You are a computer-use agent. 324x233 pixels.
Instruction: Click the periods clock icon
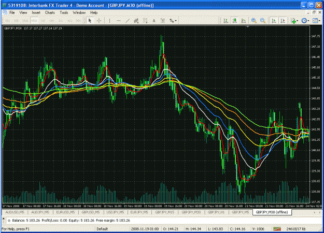(304, 20)
